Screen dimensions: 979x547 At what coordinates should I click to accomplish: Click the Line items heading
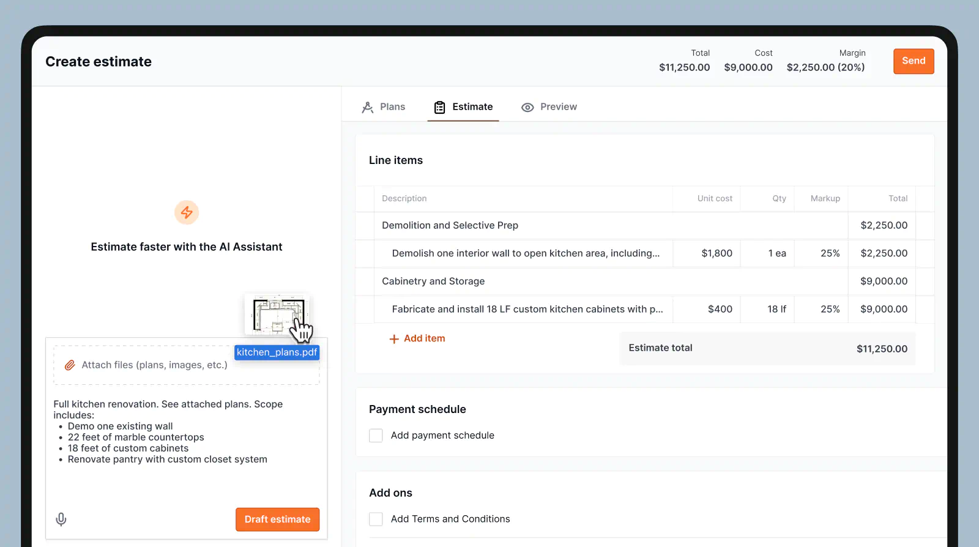(x=396, y=160)
